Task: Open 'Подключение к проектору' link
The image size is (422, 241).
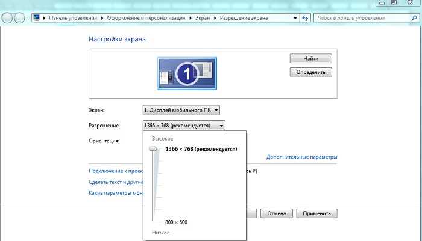Action: 116,171
